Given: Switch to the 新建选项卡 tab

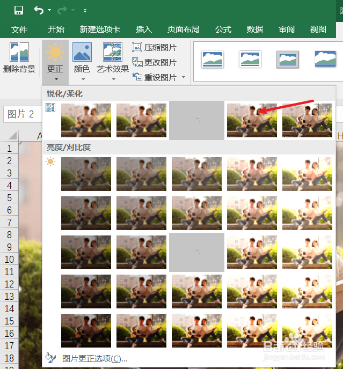Looking at the screenshot, I should click(100, 29).
